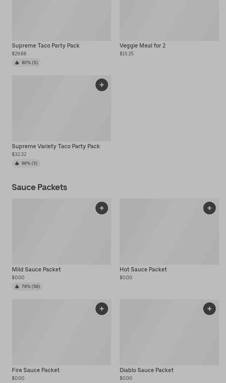Screen dimensions: 226x383
Task: Select Diablo Sauce Packet title
Action: coord(147,370)
